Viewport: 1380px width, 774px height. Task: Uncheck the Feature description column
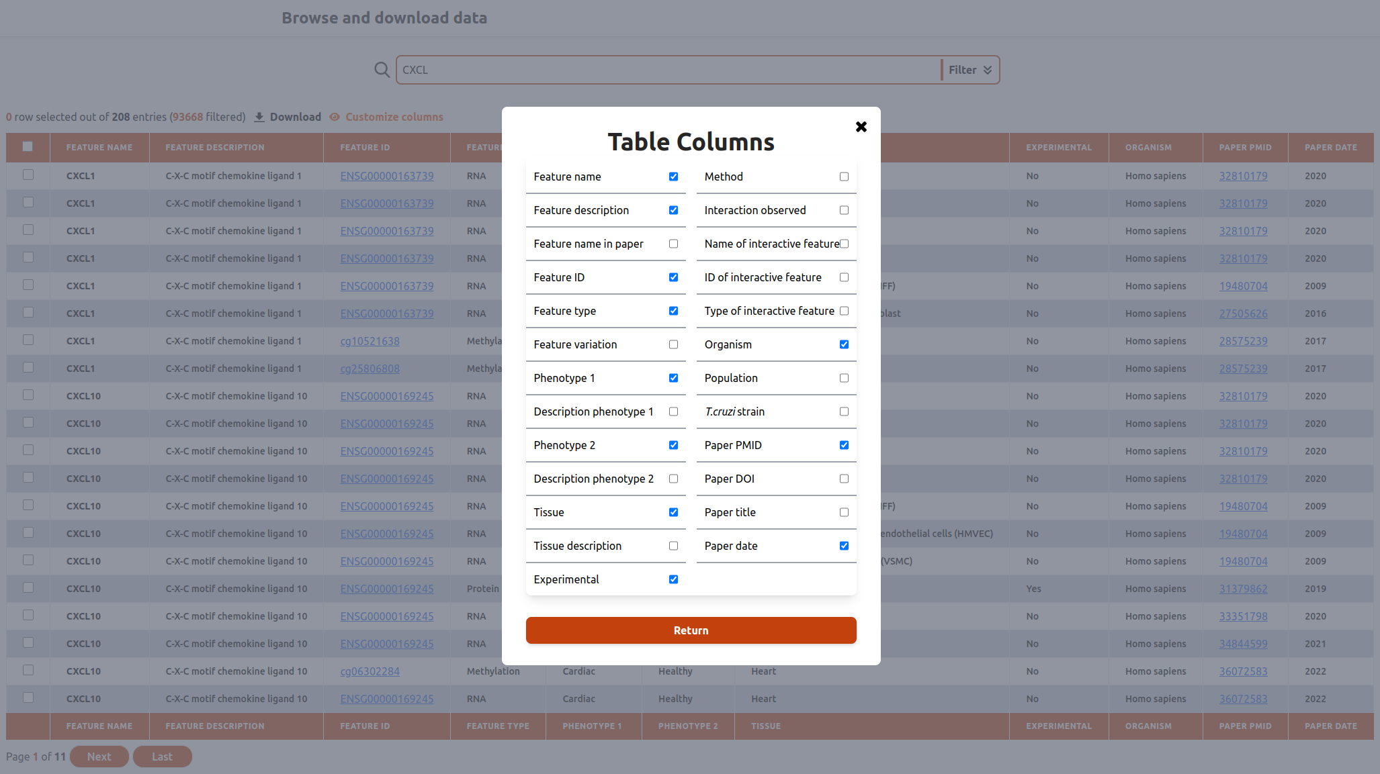tap(673, 210)
